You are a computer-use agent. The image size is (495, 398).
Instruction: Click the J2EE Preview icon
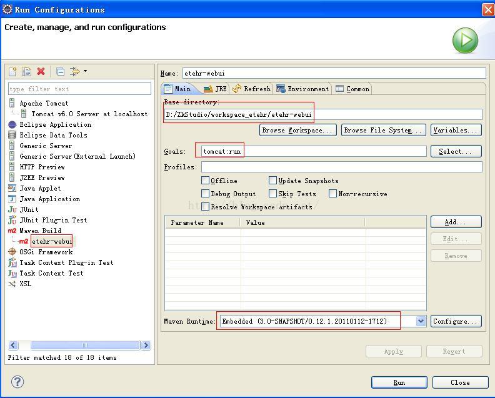pos(12,177)
